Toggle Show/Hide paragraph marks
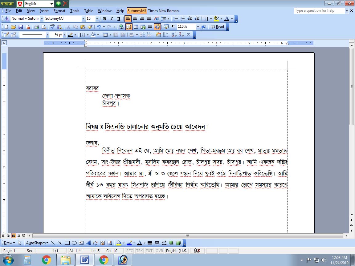 tap(173, 27)
